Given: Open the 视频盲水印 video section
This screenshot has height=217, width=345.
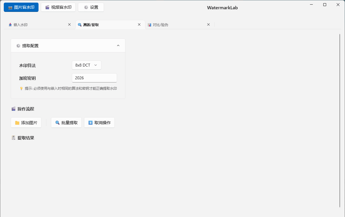Looking at the screenshot, I should pos(58,7).
